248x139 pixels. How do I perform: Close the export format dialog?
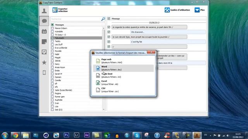tap(151, 52)
